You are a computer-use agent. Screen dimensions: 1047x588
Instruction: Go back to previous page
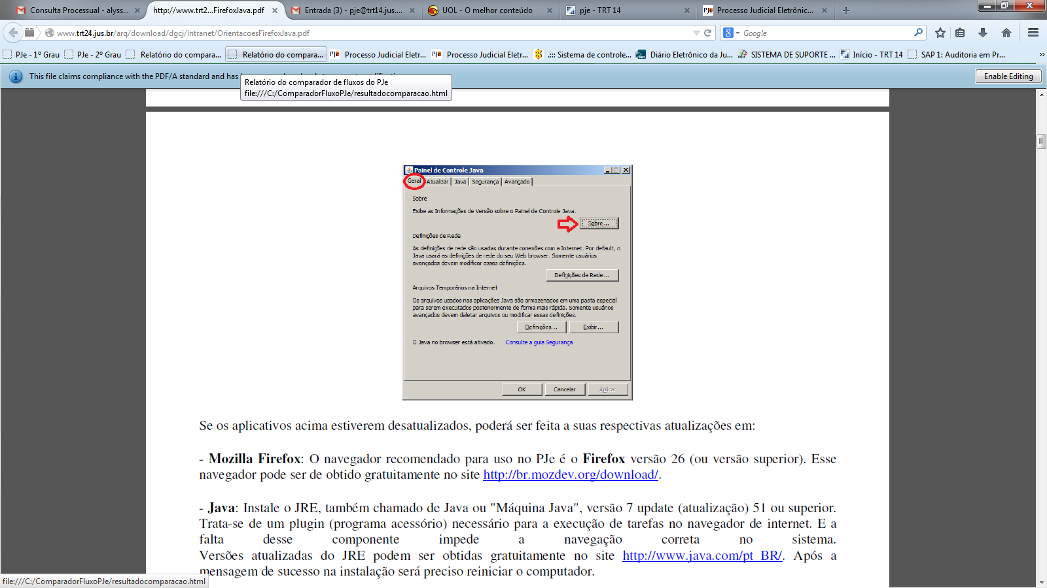[13, 33]
